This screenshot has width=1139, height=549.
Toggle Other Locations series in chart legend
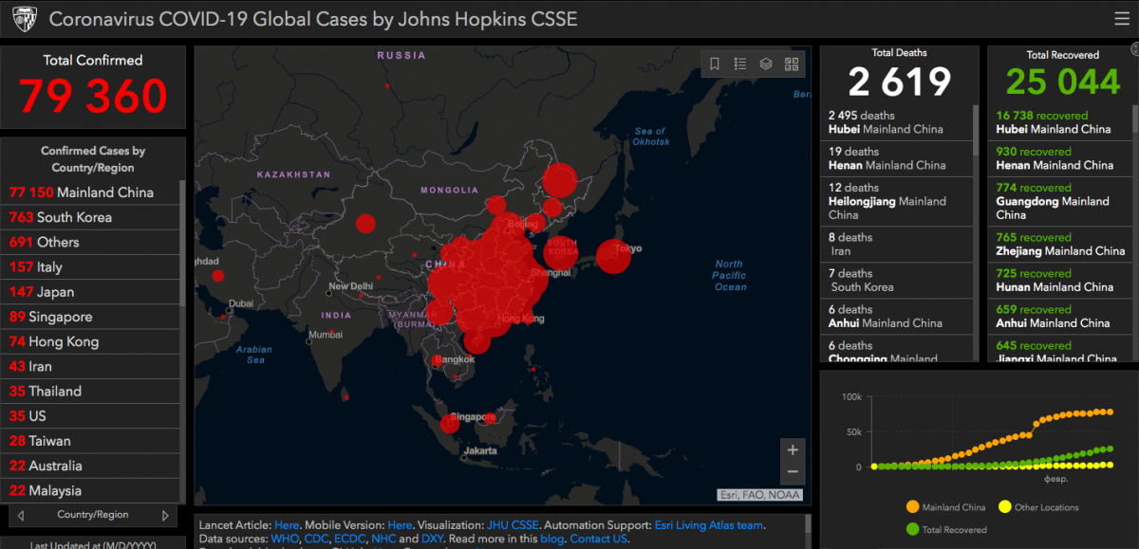[1036, 507]
